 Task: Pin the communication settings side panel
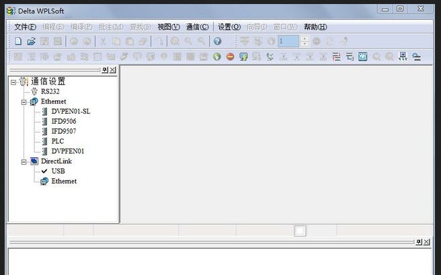coord(105,69)
